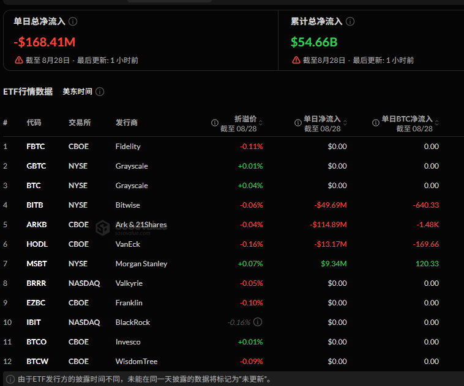Click the $9.34M net inflow value

[x=334, y=264]
